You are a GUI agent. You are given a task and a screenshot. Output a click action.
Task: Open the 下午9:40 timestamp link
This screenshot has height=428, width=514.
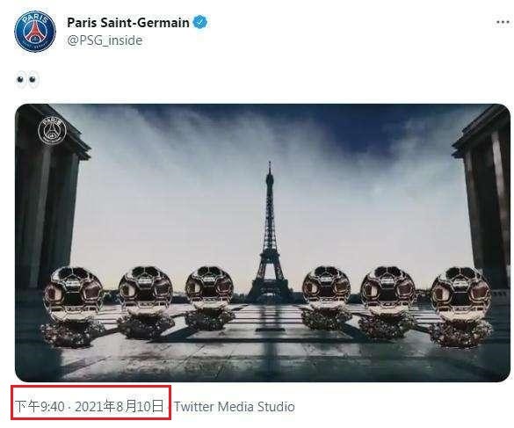click(x=40, y=407)
